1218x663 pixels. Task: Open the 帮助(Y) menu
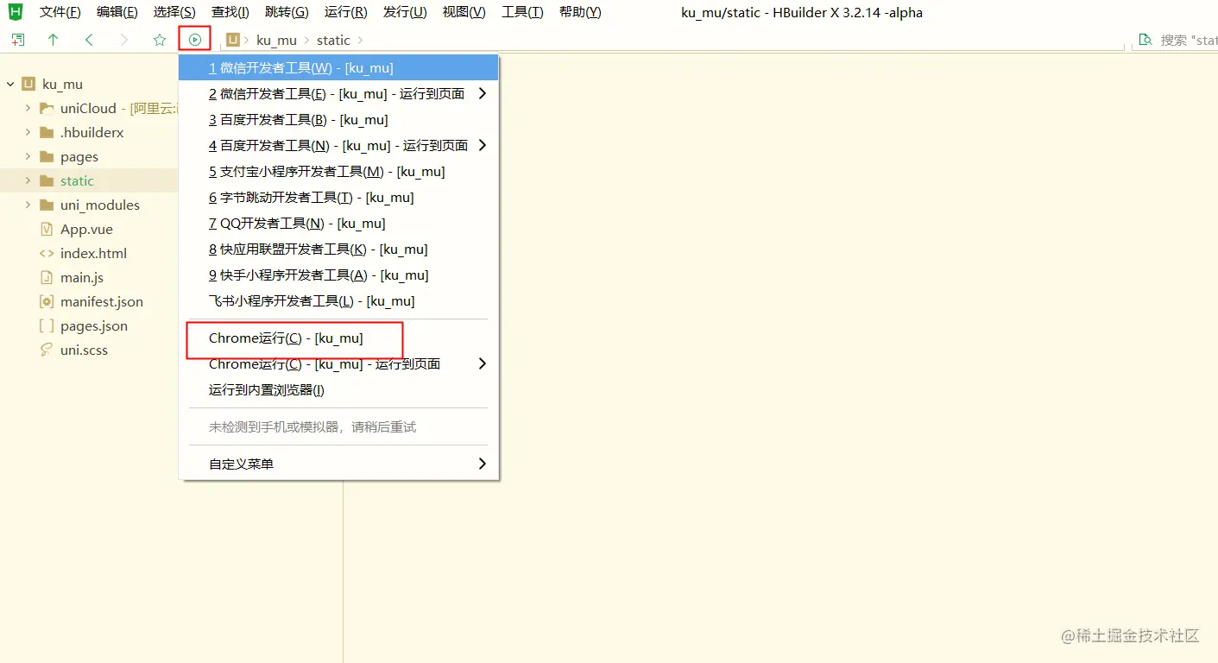[x=580, y=12]
